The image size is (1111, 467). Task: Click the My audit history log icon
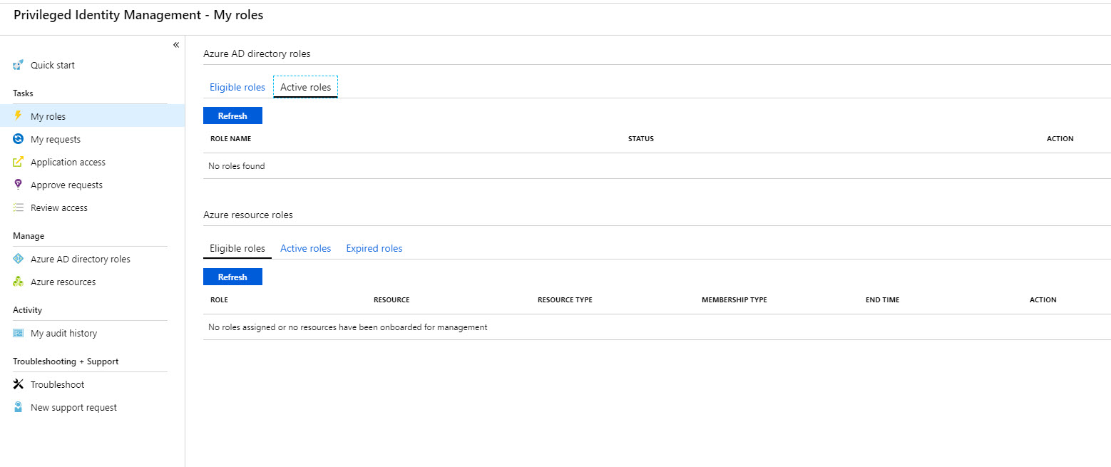tap(19, 333)
